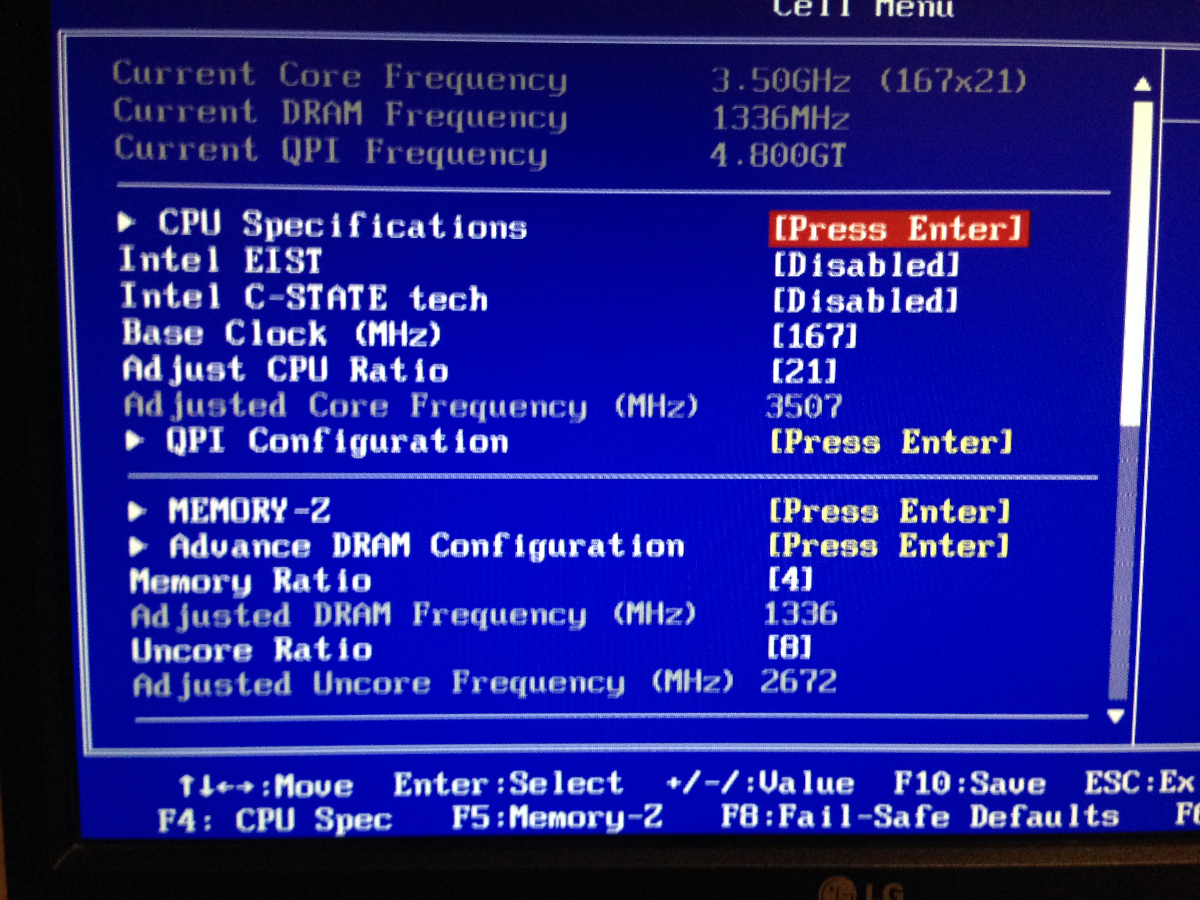Click the F8:Fail-Safe Defaults hint
Viewport: 1200px width, 900px height.
tap(919, 817)
